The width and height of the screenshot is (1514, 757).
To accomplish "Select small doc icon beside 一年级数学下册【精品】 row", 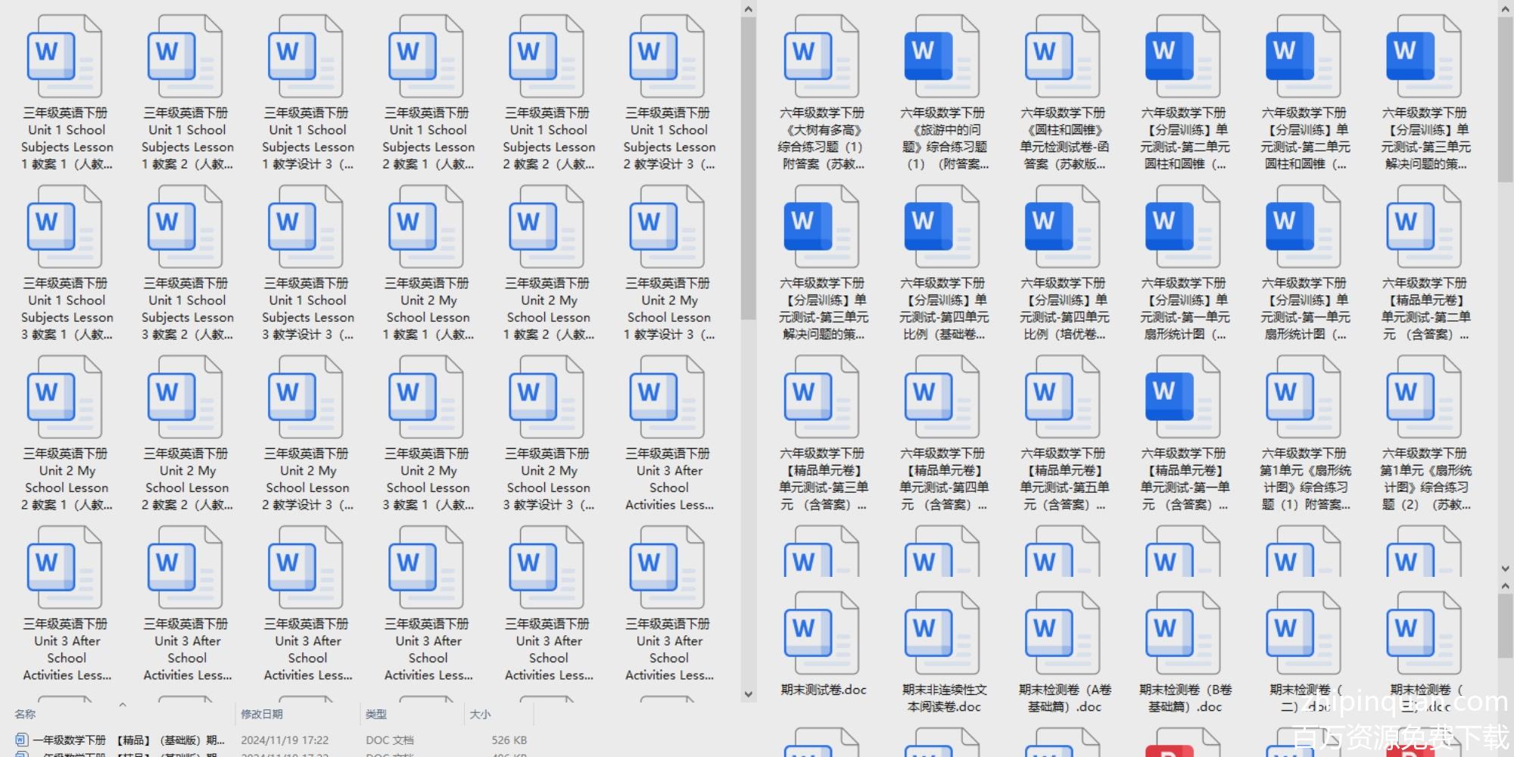I will coord(21,740).
